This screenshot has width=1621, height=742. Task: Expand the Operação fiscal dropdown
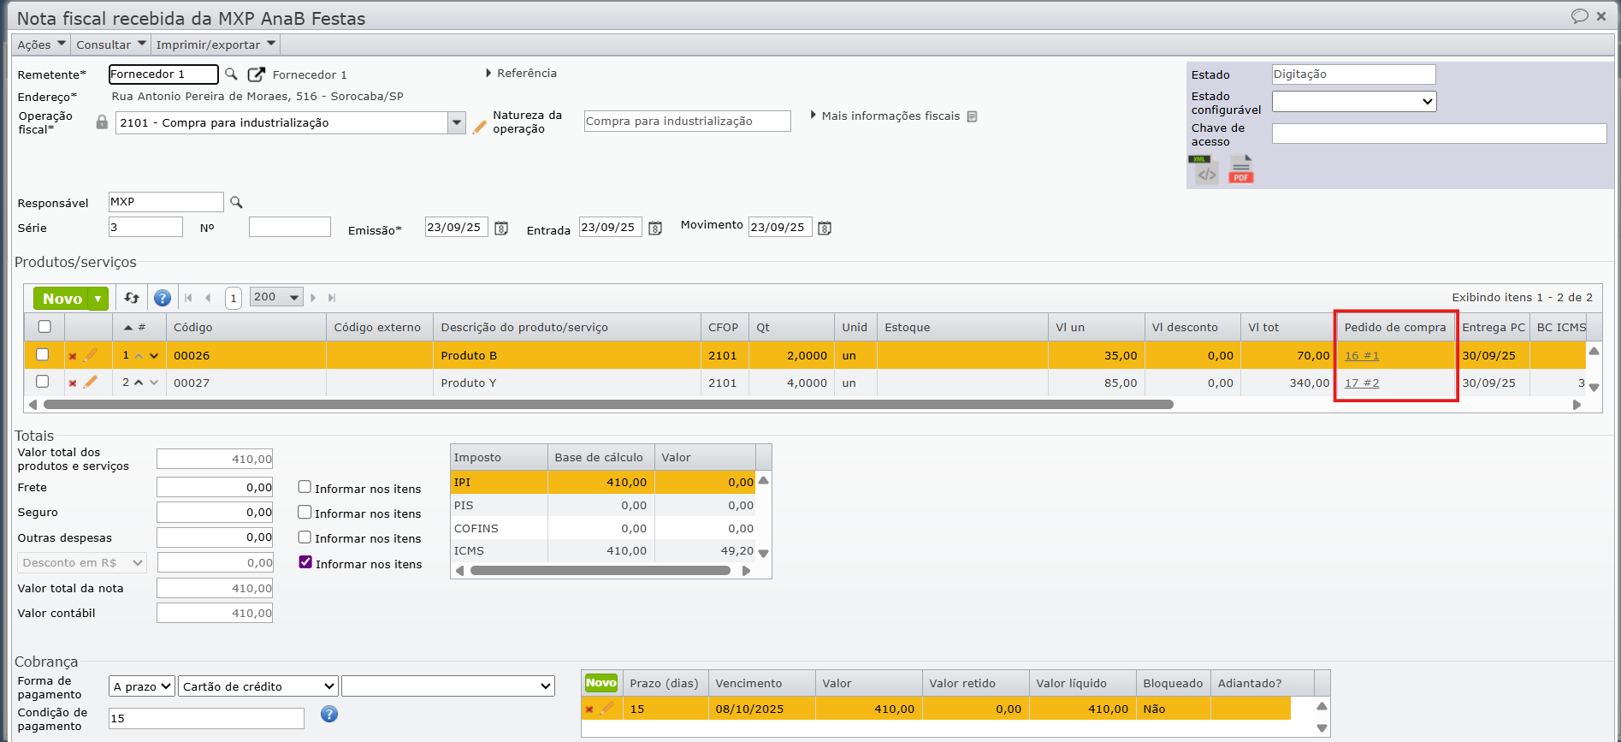[457, 123]
